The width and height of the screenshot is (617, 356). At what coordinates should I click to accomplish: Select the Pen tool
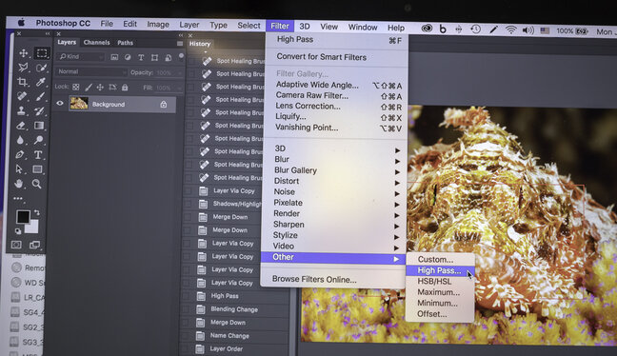(x=20, y=154)
